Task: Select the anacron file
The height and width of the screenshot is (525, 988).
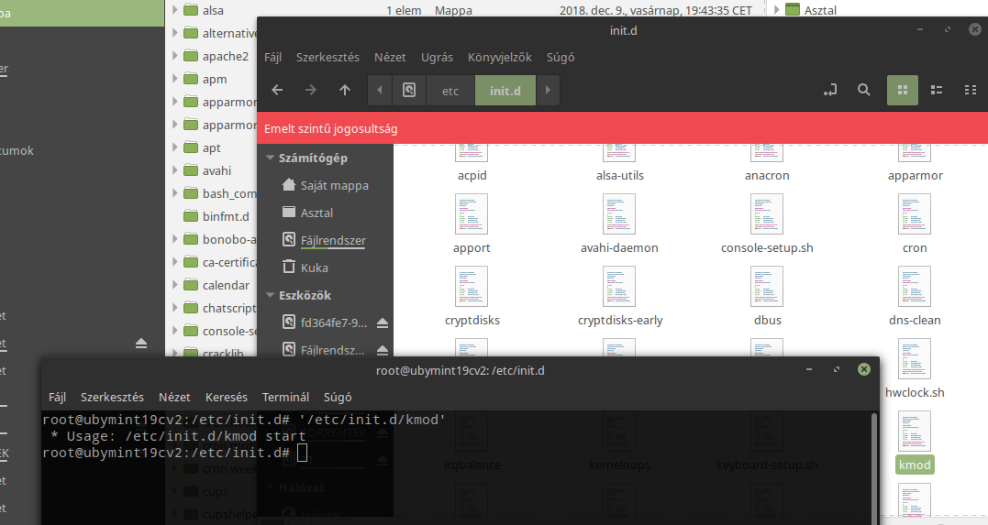Action: [x=767, y=176]
